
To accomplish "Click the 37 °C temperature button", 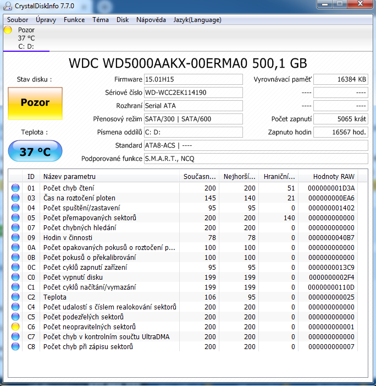I will click(35, 151).
